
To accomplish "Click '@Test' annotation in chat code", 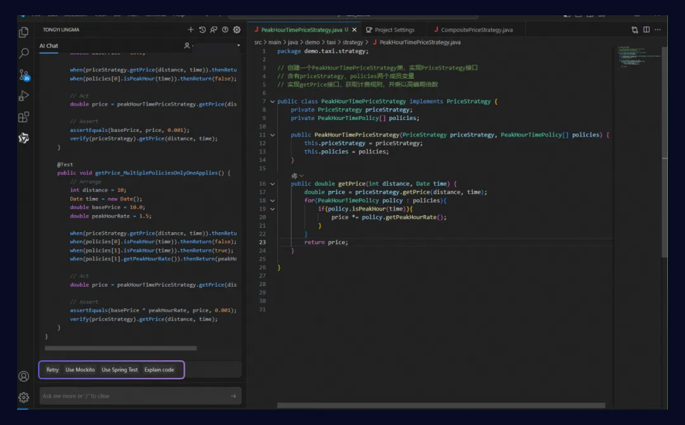I will click(x=65, y=165).
